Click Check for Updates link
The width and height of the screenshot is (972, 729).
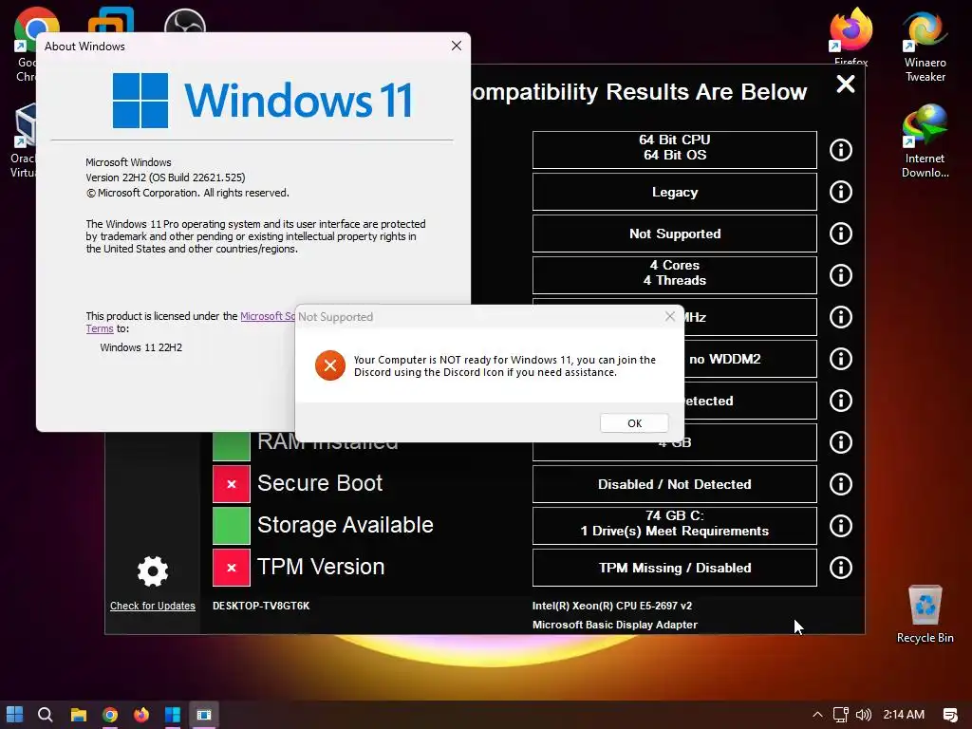pos(153,606)
